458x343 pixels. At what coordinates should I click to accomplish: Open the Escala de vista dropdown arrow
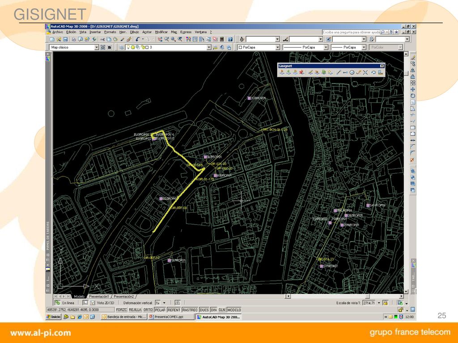click(x=379, y=303)
